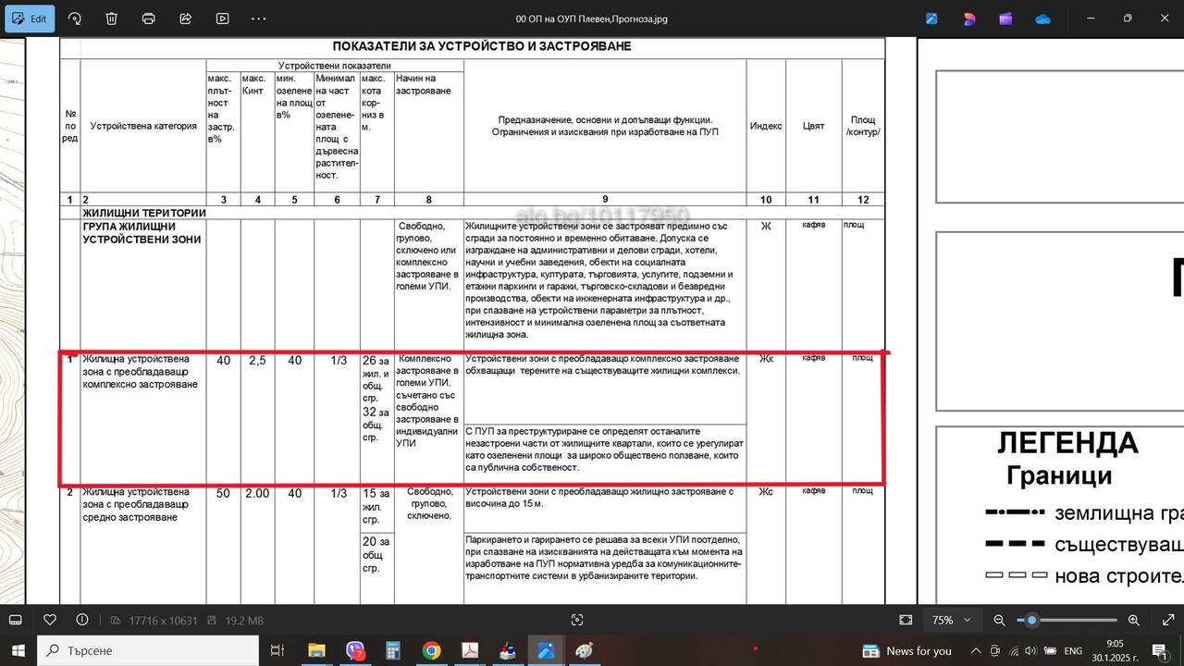The image size is (1184, 666).
Task: Toggle the filmstrip icon in the bottom bar
Action: coord(16,620)
